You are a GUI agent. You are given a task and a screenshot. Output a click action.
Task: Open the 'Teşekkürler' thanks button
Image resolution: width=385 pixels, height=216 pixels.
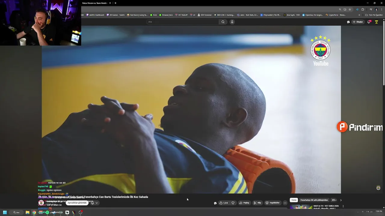pos(273,203)
